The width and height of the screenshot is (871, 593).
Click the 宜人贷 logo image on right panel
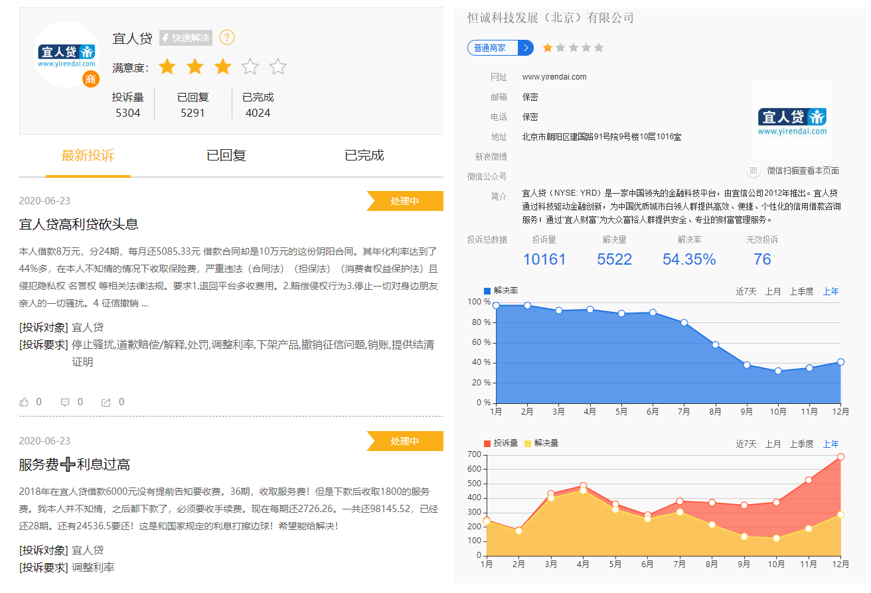[792, 121]
